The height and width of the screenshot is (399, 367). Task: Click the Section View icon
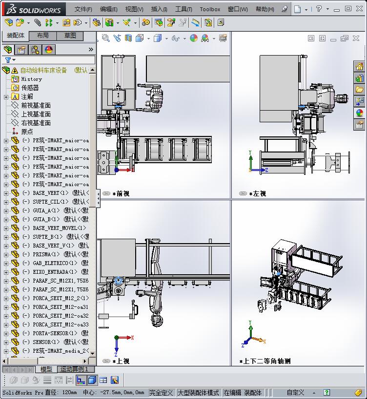pos(128,38)
